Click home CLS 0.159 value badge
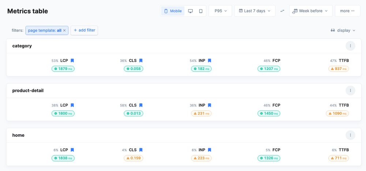The height and width of the screenshot is (171, 366). click(x=133, y=158)
